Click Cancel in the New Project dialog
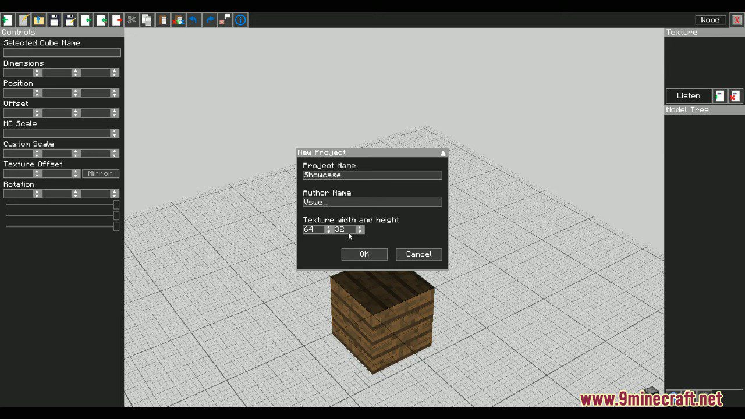The width and height of the screenshot is (745, 419). (x=419, y=254)
